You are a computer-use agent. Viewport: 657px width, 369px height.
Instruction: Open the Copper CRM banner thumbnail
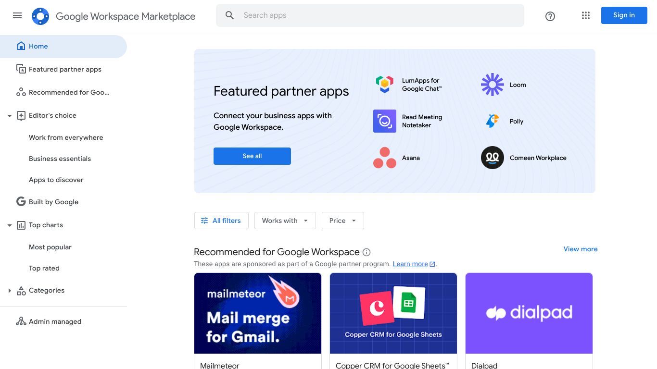[x=393, y=313]
